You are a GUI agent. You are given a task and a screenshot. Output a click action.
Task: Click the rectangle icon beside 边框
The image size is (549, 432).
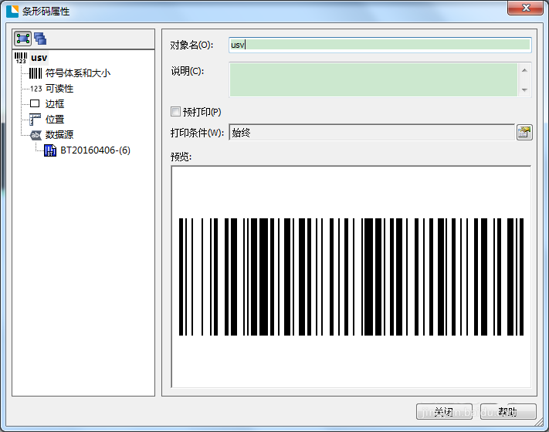(35, 103)
